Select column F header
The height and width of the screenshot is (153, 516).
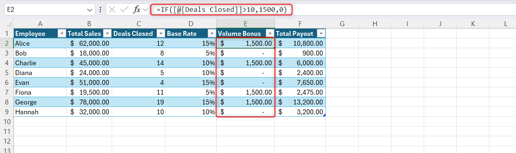tap(300, 24)
